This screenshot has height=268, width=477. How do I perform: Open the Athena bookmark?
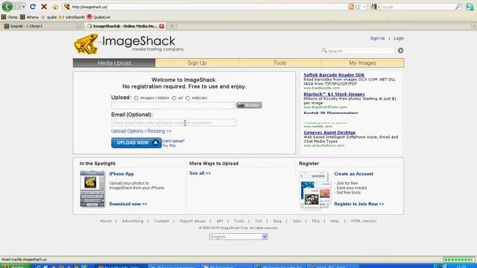[x=29, y=17]
